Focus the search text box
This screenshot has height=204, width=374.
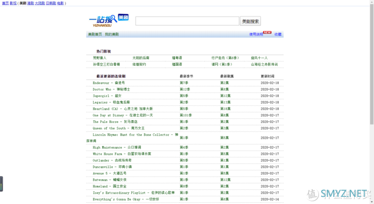point(187,21)
